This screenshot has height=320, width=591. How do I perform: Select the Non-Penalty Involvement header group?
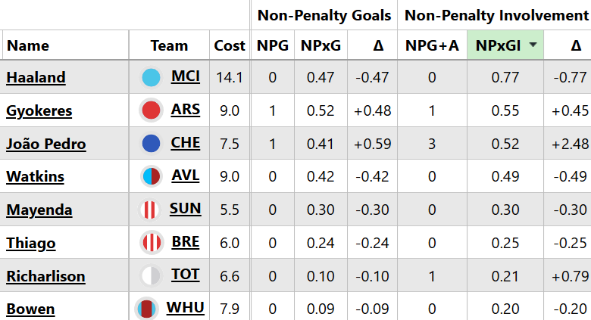496,15
